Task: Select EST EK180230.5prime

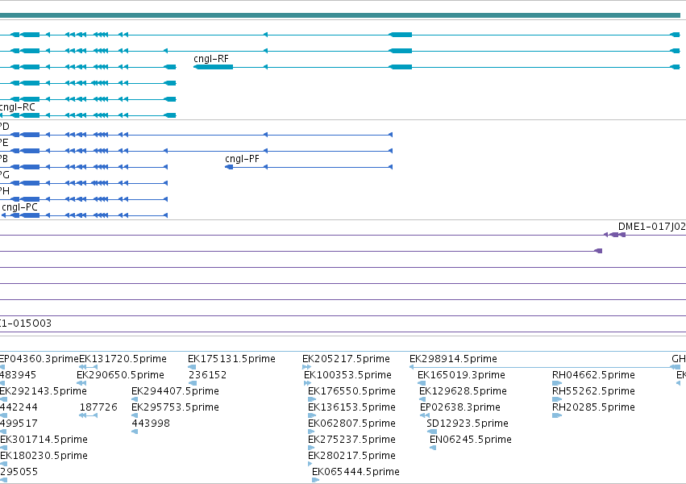Action: click(x=44, y=456)
